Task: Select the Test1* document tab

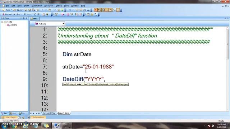Action: 34,19
